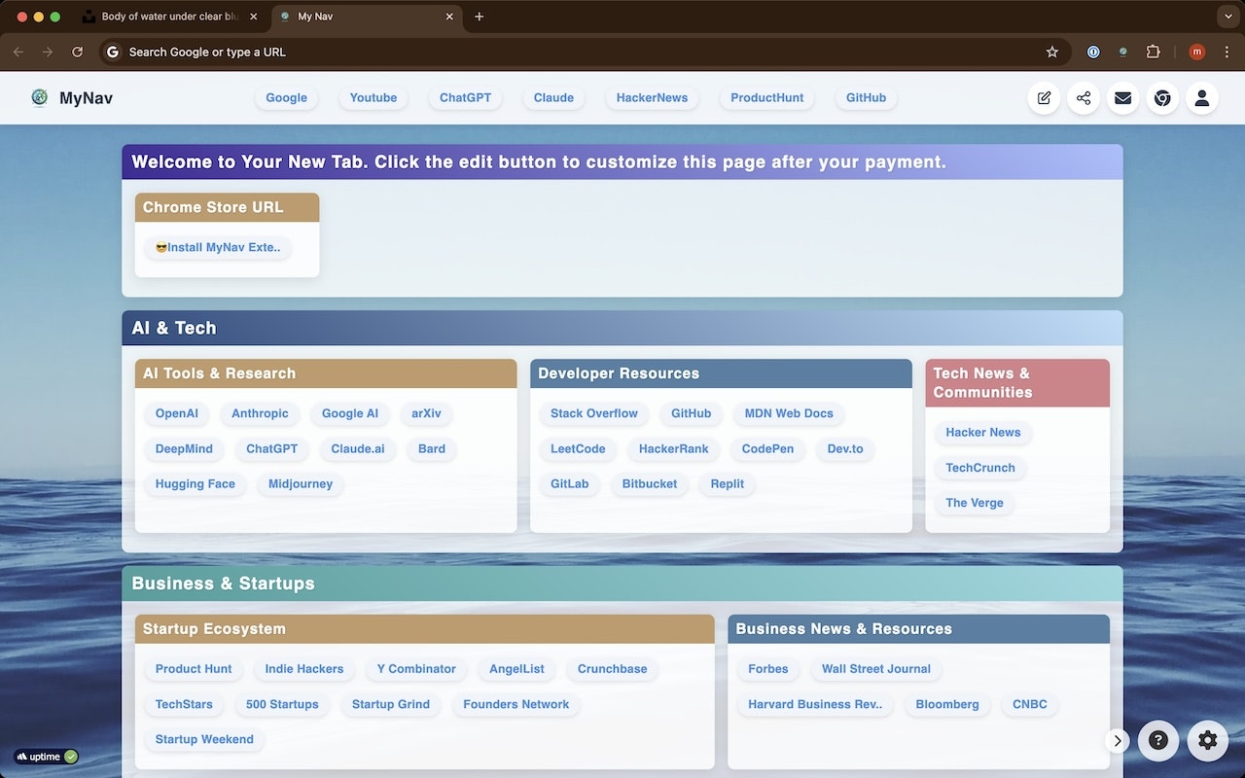Screen dimensions: 1245x778
Task: Open the Midjourney link
Action: pyautogui.click(x=301, y=484)
